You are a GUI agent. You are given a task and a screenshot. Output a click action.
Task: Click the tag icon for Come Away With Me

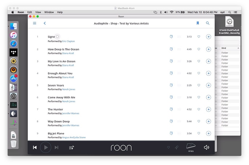click(171, 97)
